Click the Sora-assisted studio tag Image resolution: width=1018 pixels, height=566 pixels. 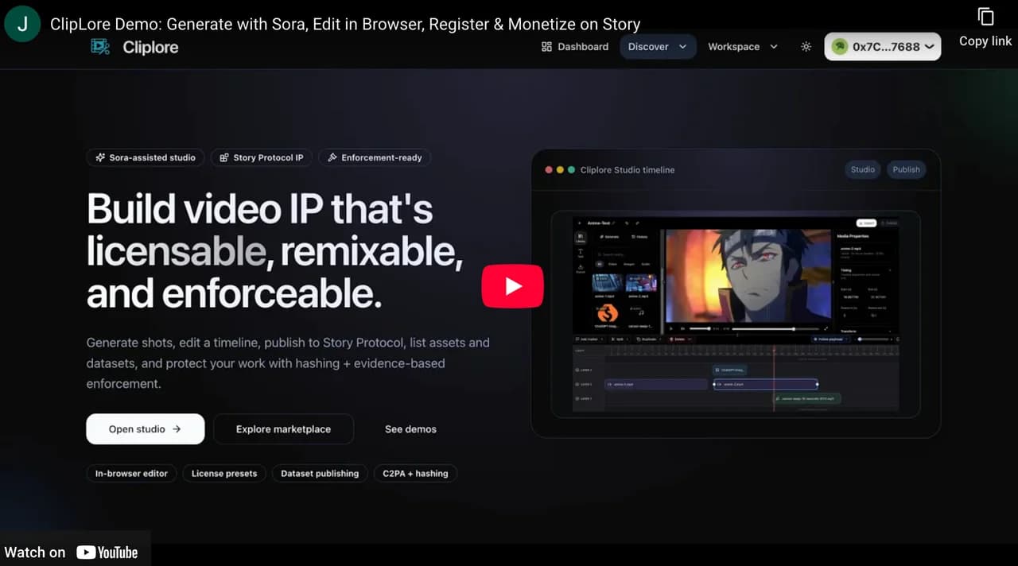[146, 157]
